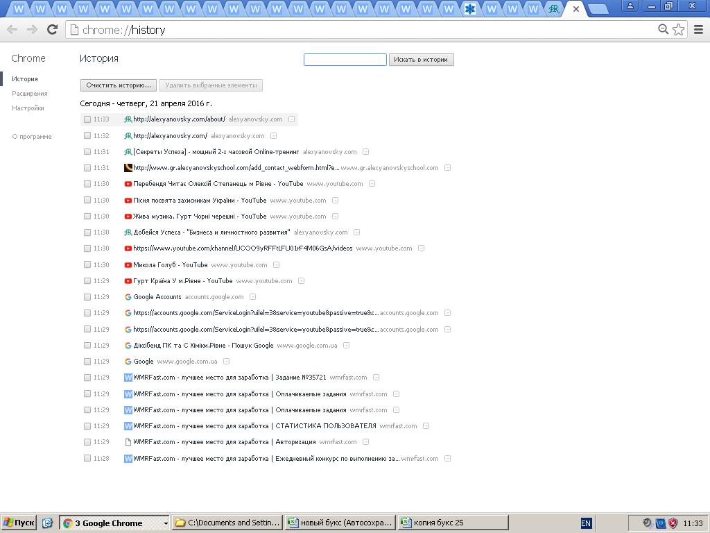Open dropdown arrow for Google www.google.com.ua entry
710x533 pixels.
[x=227, y=361]
